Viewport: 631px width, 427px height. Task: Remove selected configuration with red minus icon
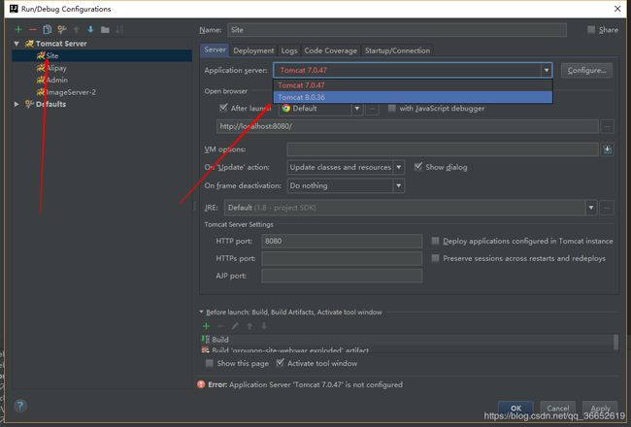pyautogui.click(x=33, y=29)
